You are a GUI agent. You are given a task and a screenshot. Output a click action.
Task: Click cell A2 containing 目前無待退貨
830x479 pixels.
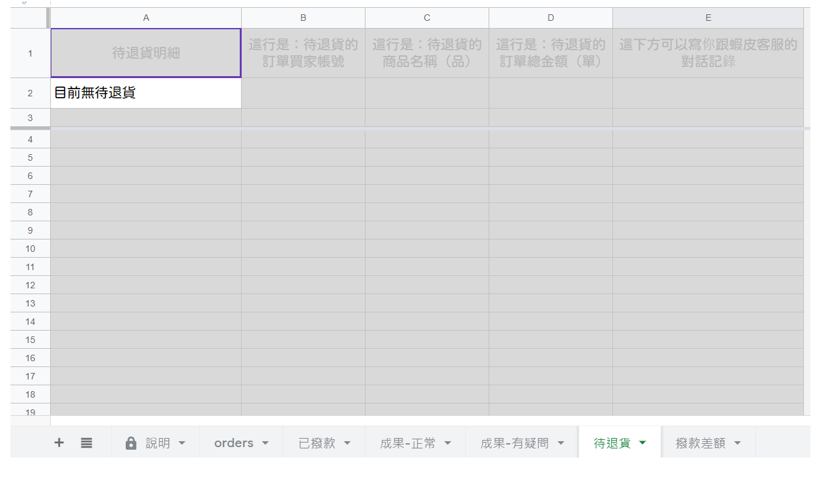pyautogui.click(x=146, y=93)
